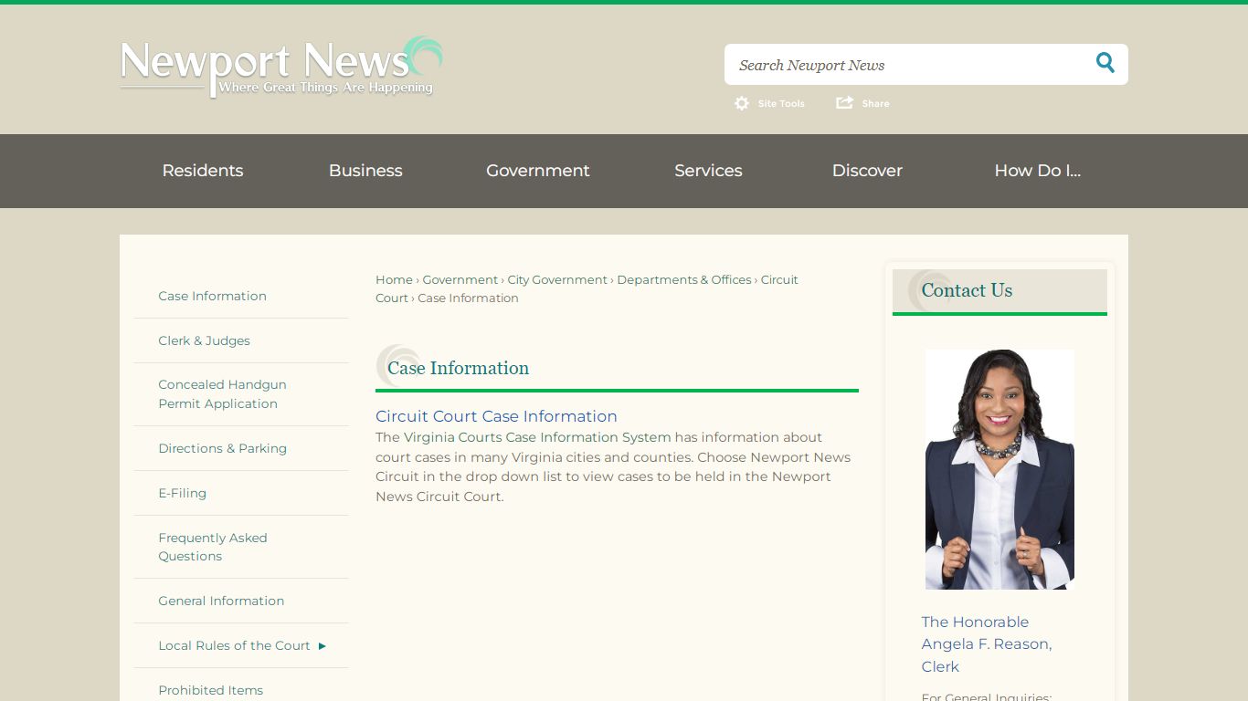Viewport: 1248px width, 701px height.
Task: Open the Discover menu
Action: [867, 171]
